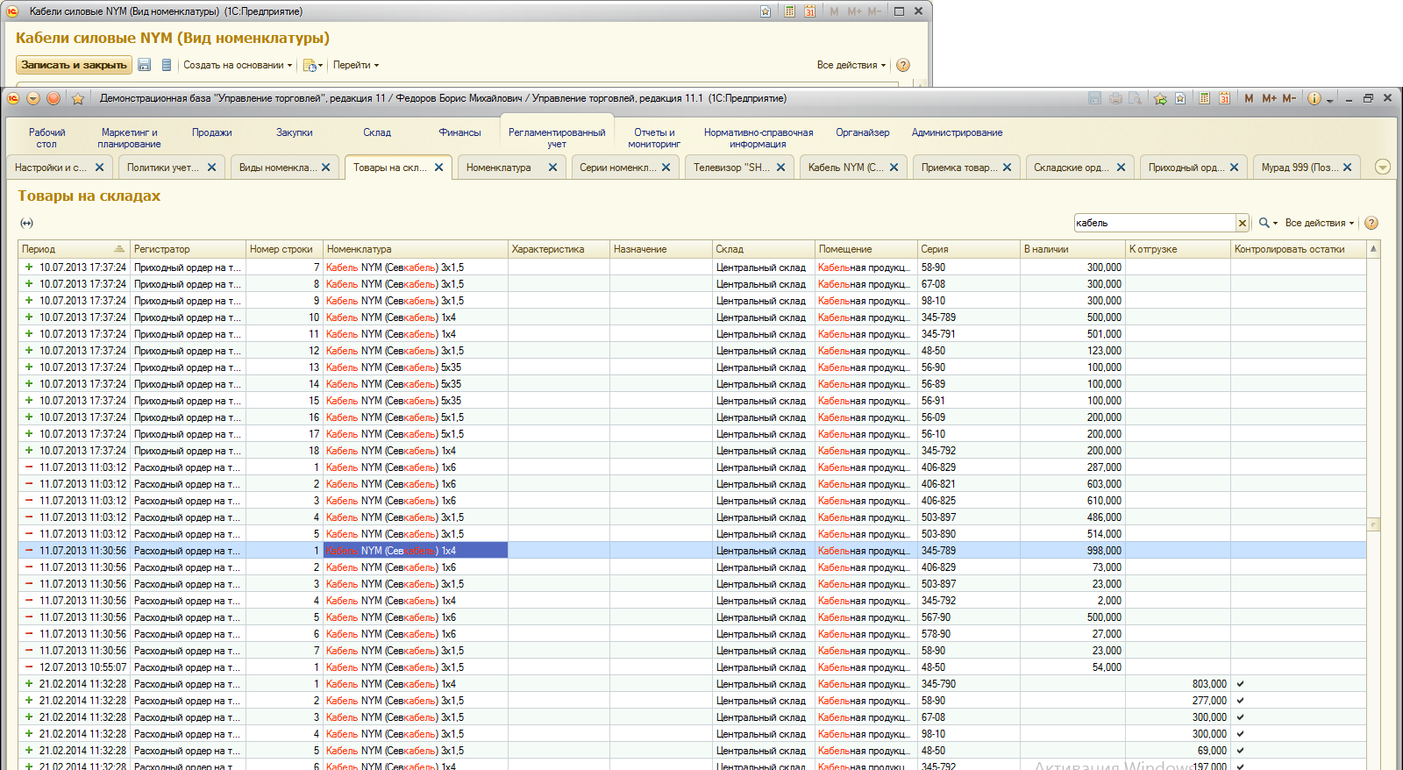Toggle Контролировать остатки check for 277,000 row
The width and height of the screenshot is (1403, 770).
(x=1240, y=701)
